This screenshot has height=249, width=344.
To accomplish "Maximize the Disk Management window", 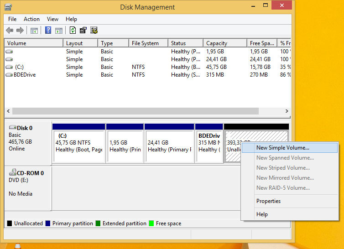I will (x=266, y=5).
